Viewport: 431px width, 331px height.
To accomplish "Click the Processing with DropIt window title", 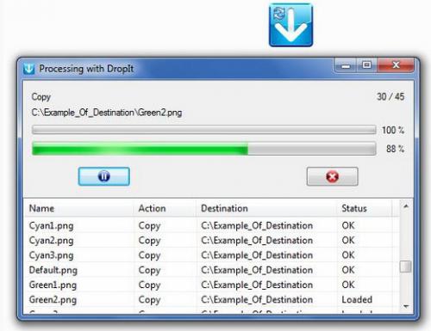I will (x=86, y=69).
